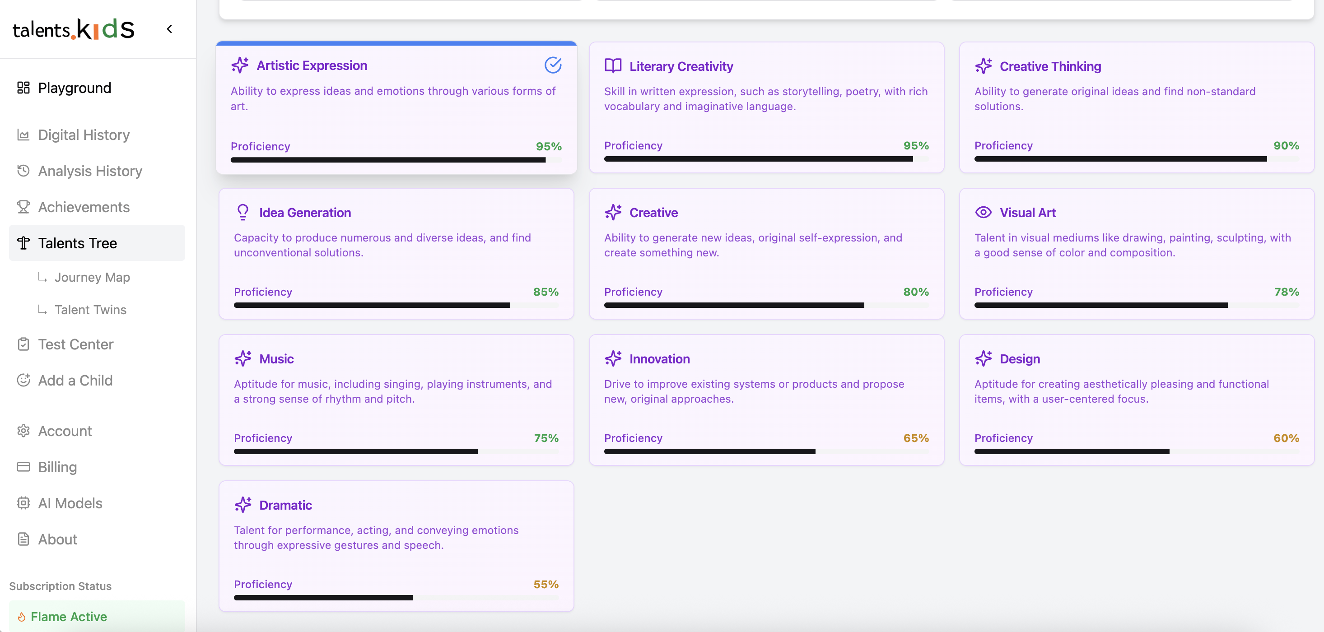This screenshot has width=1324, height=632.
Task: Click the Add a Child smiley icon
Action: coord(23,380)
